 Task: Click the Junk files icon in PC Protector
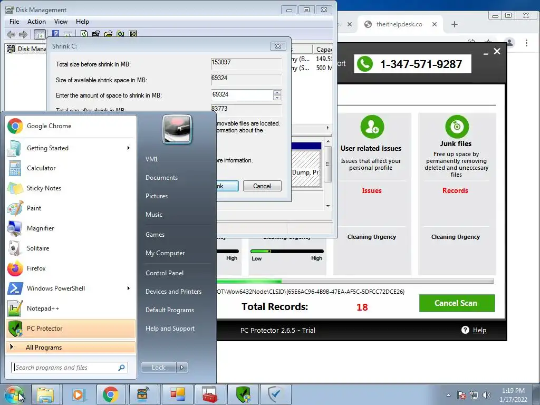tap(457, 127)
